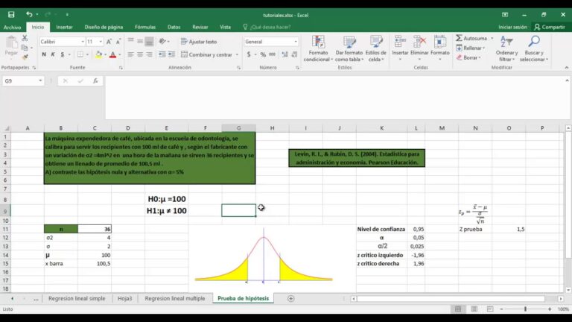Click the Borders icon
This screenshot has height=322, width=572.
click(x=80, y=54)
